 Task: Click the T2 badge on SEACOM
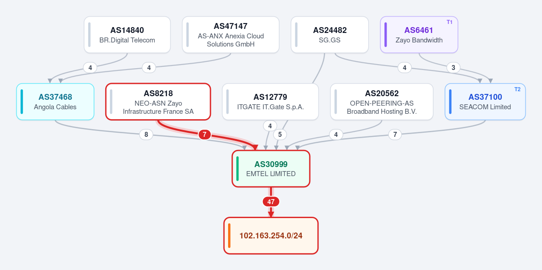tap(518, 89)
